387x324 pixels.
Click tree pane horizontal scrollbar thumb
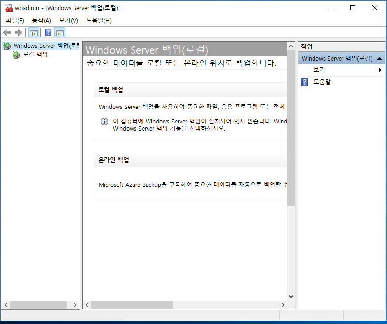point(39,305)
